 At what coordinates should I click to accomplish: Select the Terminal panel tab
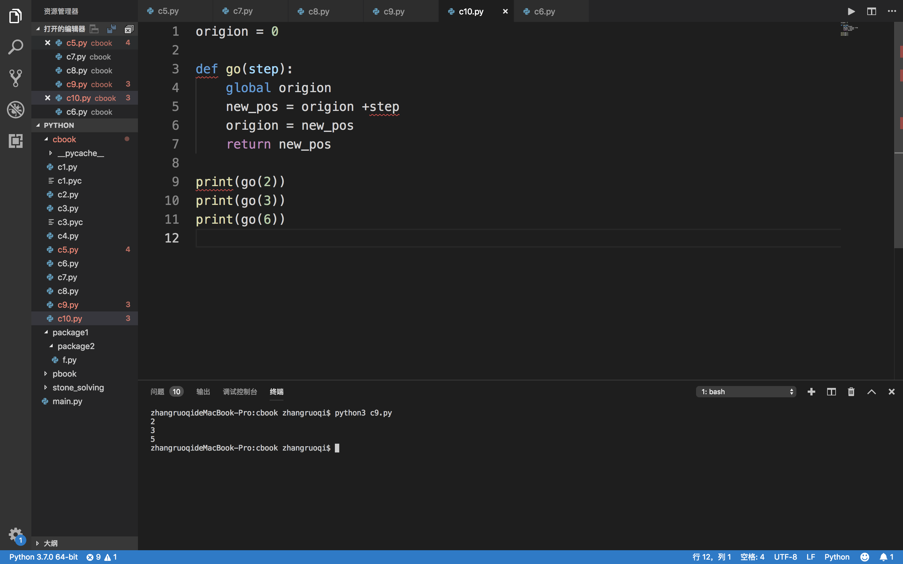pos(277,392)
